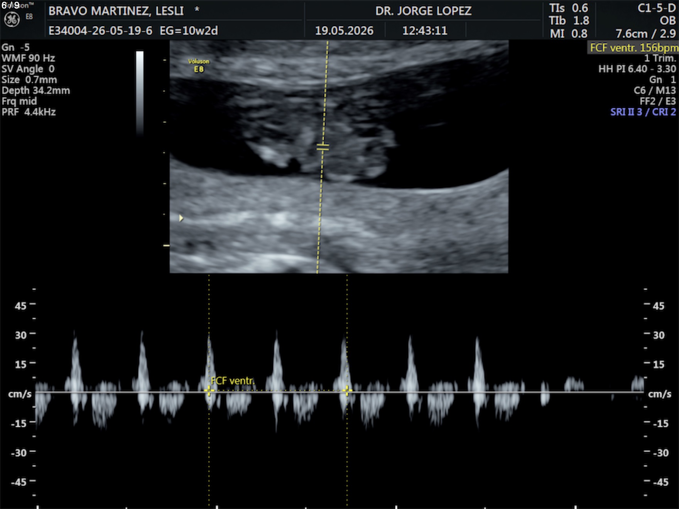Select the right FCF ventr. caliper cross
The height and width of the screenshot is (509, 679).
347,391
